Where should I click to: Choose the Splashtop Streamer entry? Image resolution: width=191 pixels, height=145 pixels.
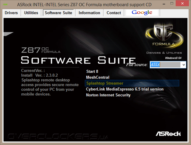coord(132,83)
